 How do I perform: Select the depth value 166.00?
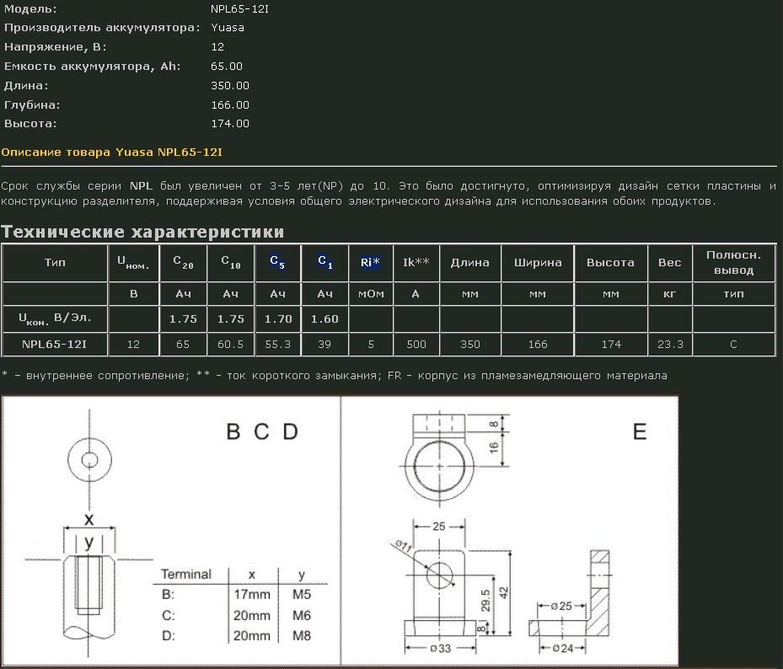point(230,104)
